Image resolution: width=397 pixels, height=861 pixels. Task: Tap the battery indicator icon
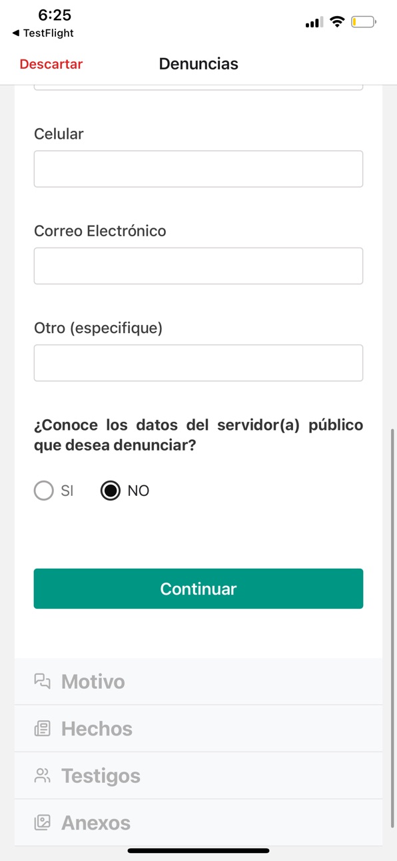(364, 22)
